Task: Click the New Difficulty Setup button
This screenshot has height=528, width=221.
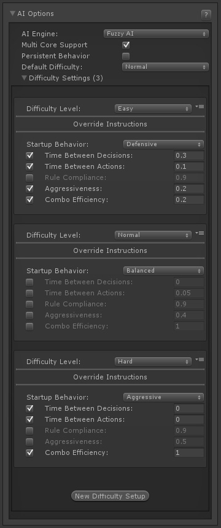Action: (110, 496)
